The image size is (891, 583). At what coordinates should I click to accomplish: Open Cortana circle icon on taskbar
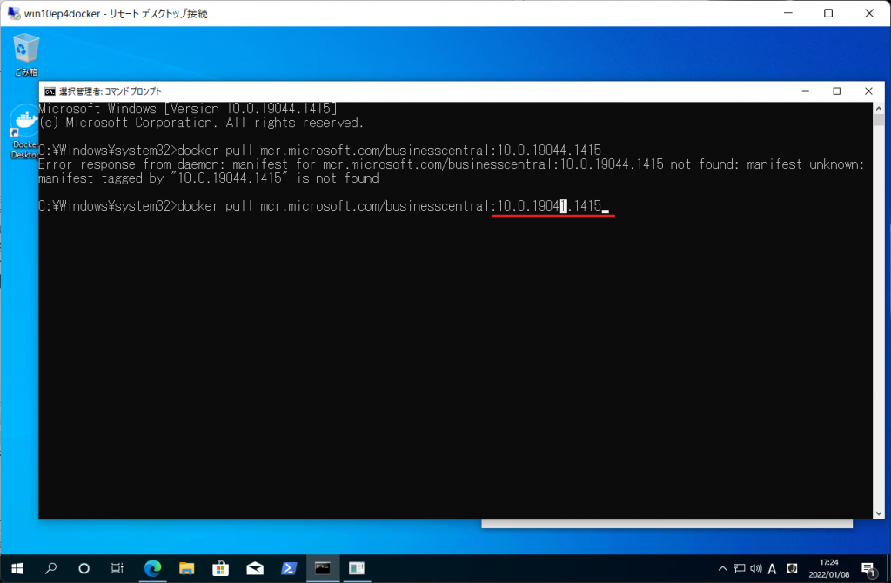point(84,568)
